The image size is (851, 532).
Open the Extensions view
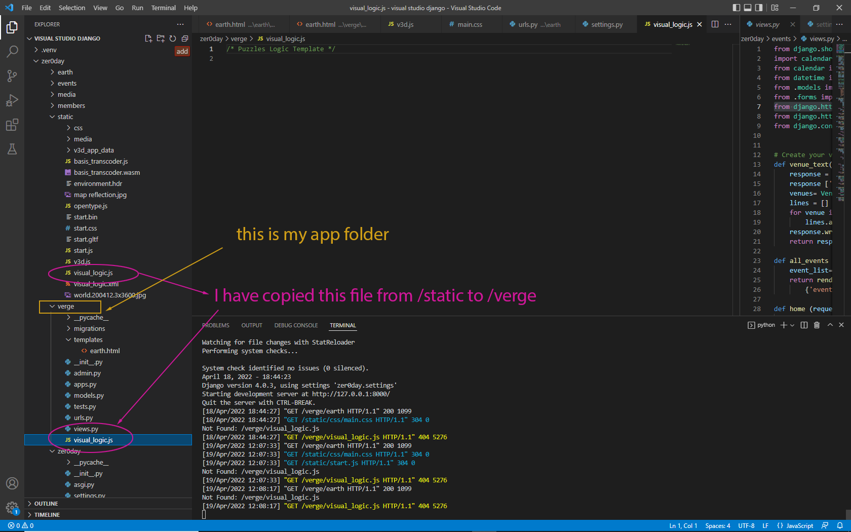tap(12, 125)
